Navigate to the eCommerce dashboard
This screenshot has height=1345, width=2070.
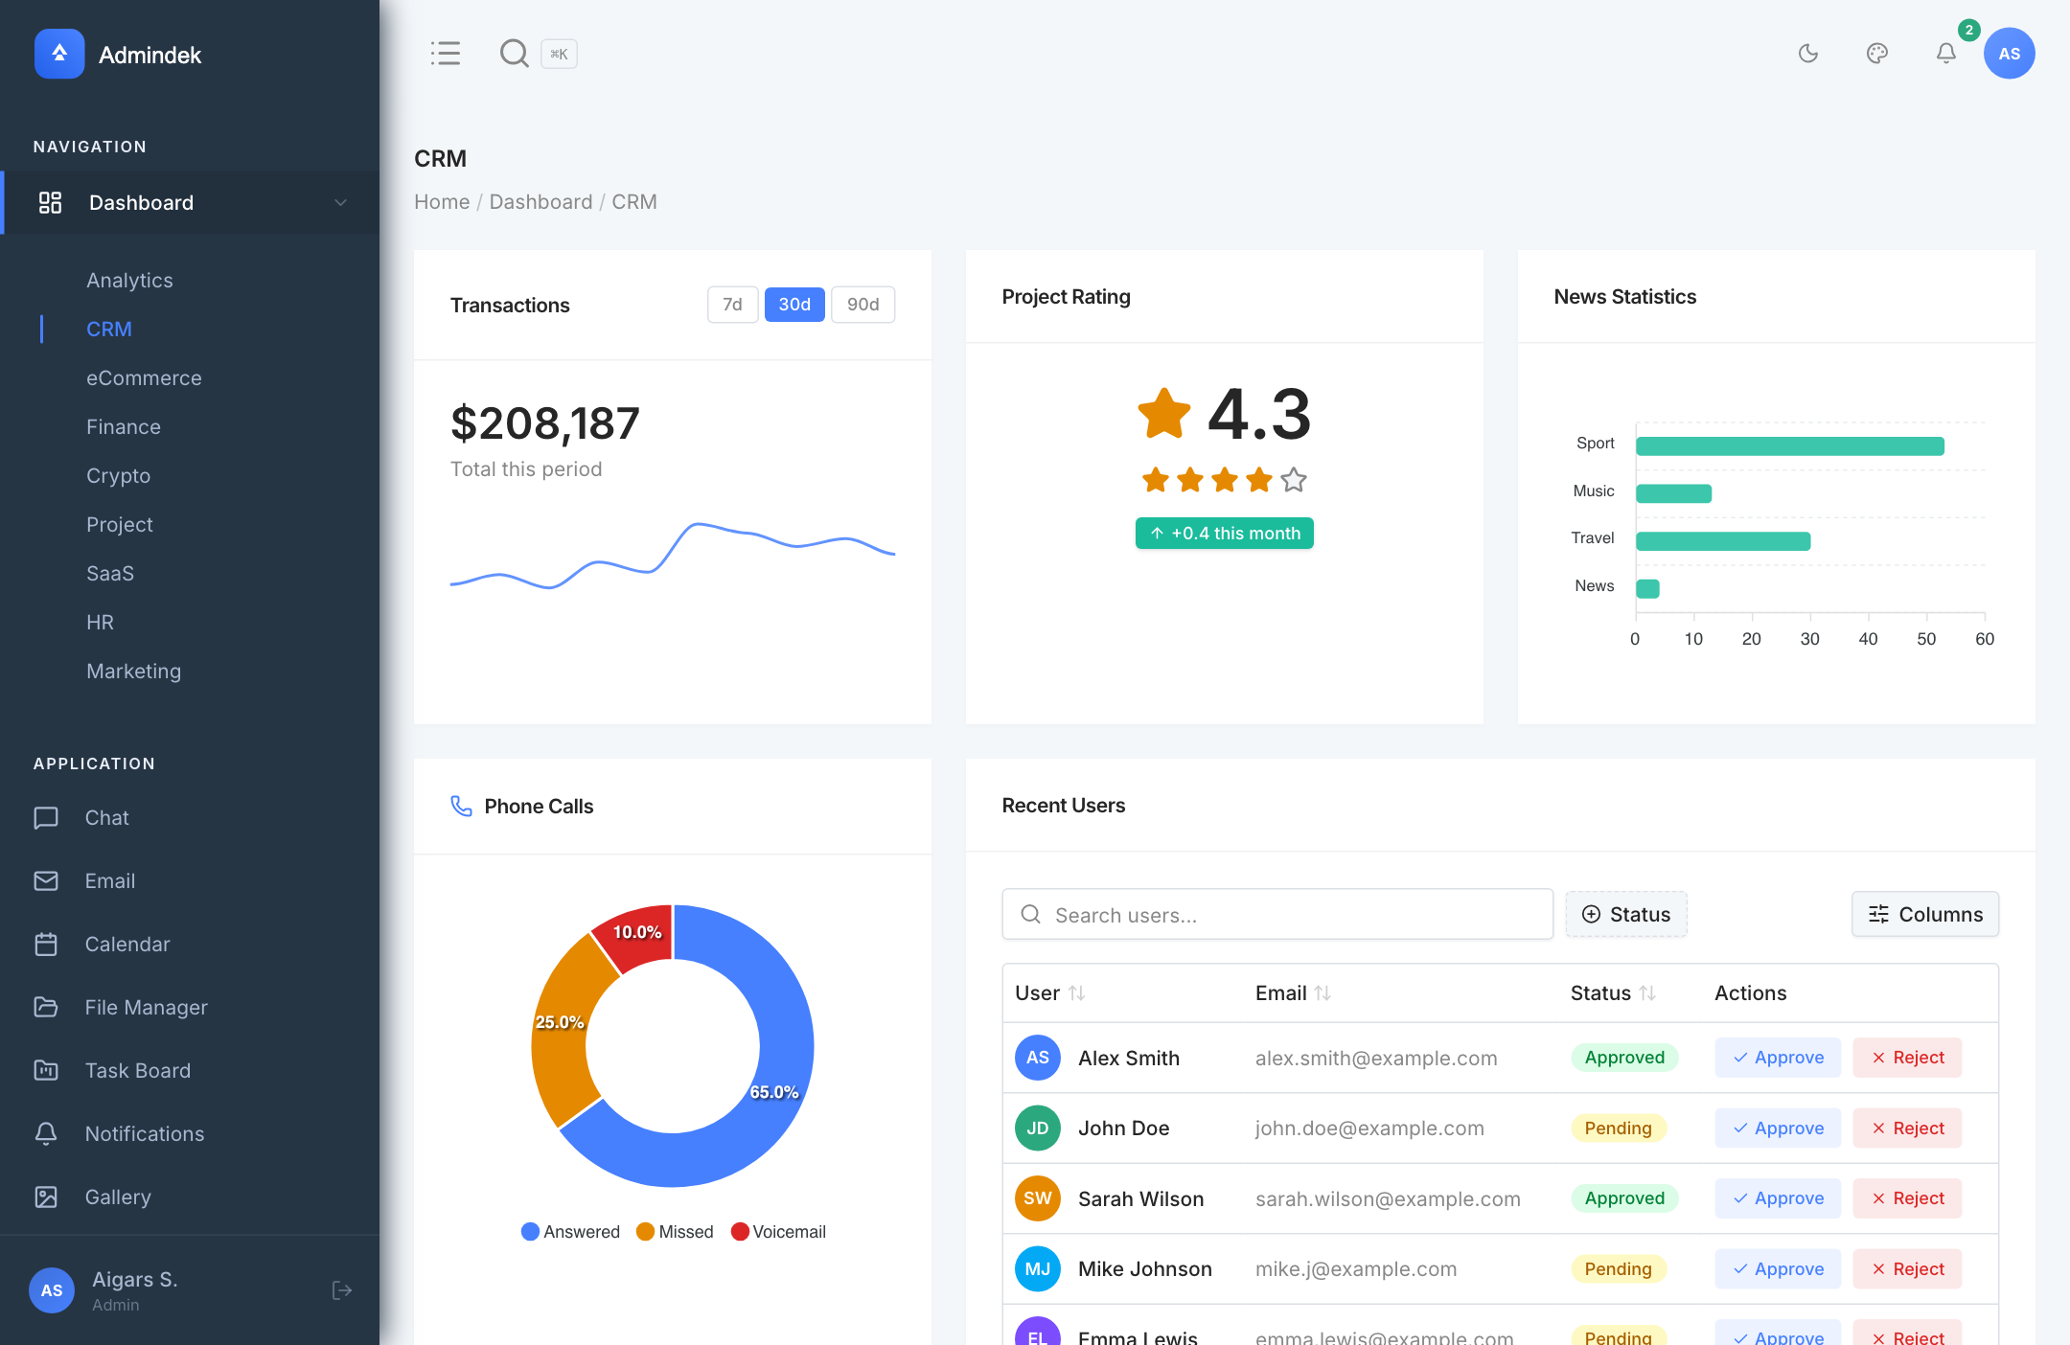tap(144, 377)
